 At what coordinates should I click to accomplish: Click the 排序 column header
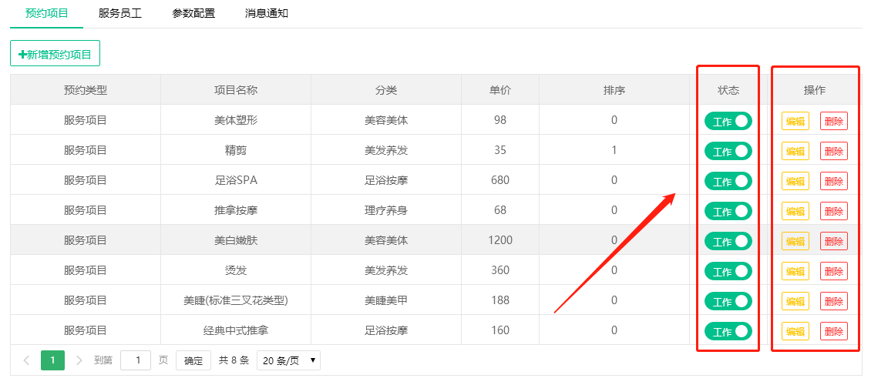614,90
